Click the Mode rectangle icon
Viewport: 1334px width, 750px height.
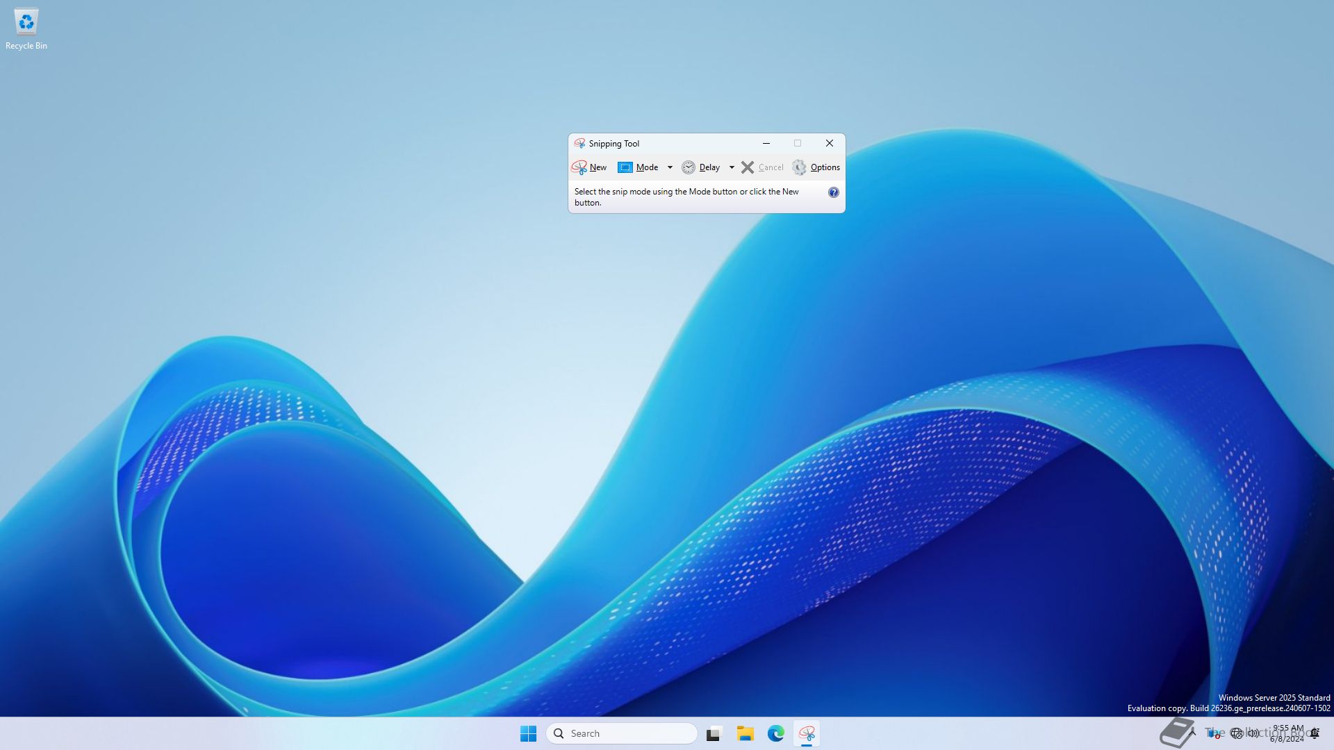click(625, 167)
